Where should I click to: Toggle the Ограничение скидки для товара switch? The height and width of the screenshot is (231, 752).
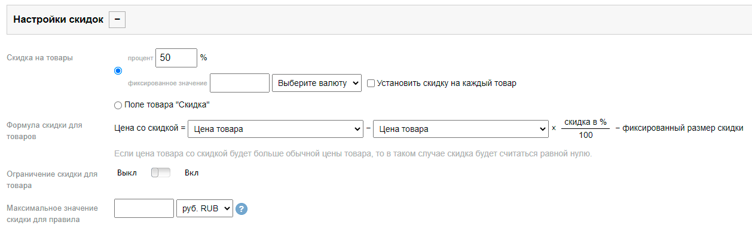click(x=161, y=173)
